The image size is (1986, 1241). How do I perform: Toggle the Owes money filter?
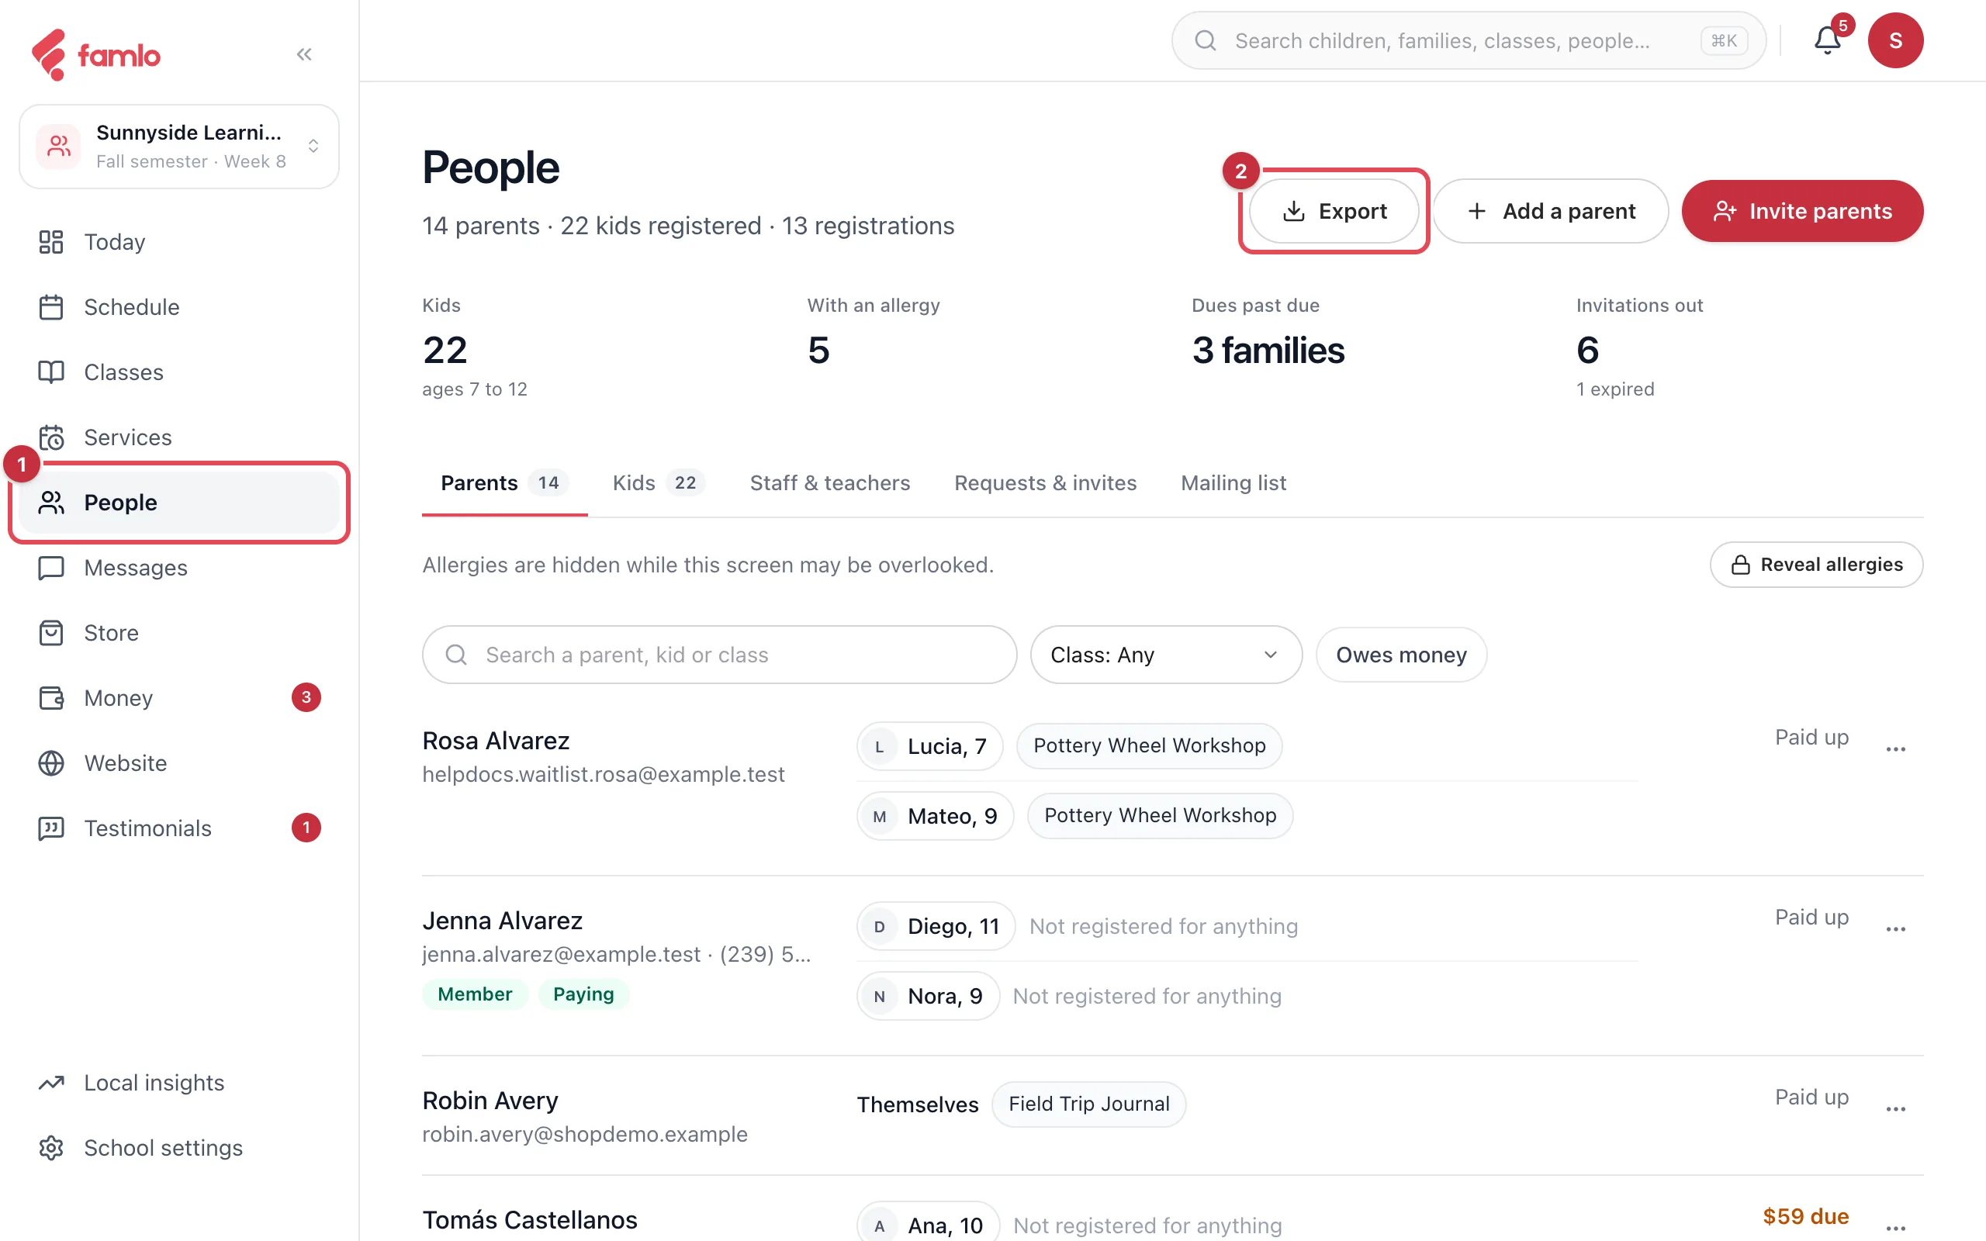click(1401, 655)
